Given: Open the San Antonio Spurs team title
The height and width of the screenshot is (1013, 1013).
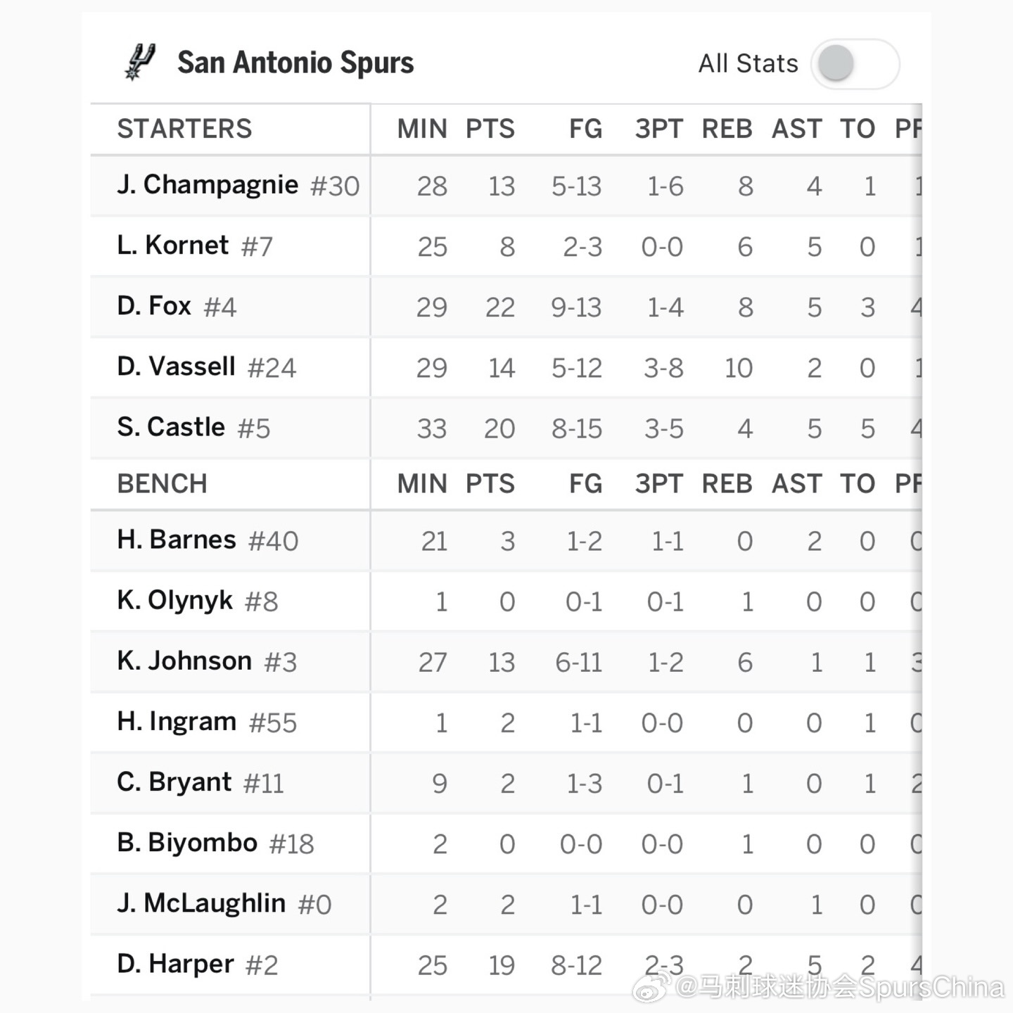Looking at the screenshot, I should [x=295, y=63].
